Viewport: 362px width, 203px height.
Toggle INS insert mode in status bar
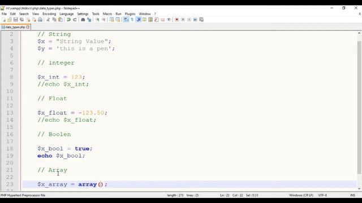pyautogui.click(x=352, y=195)
